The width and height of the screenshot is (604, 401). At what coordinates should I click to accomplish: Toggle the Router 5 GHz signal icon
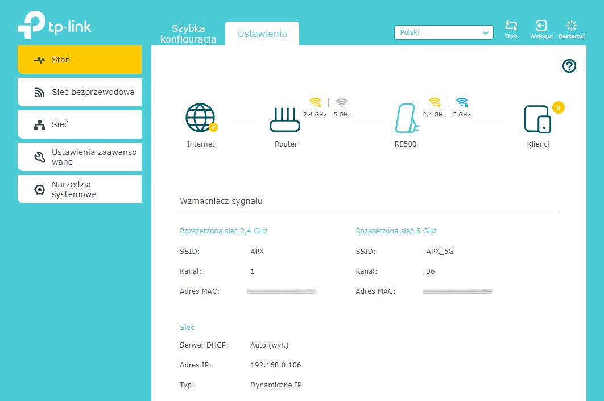341,102
